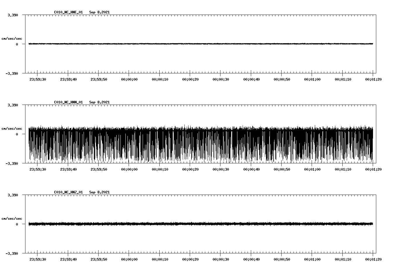Click the 0 axis value on HNZ plot

tap(17, 224)
